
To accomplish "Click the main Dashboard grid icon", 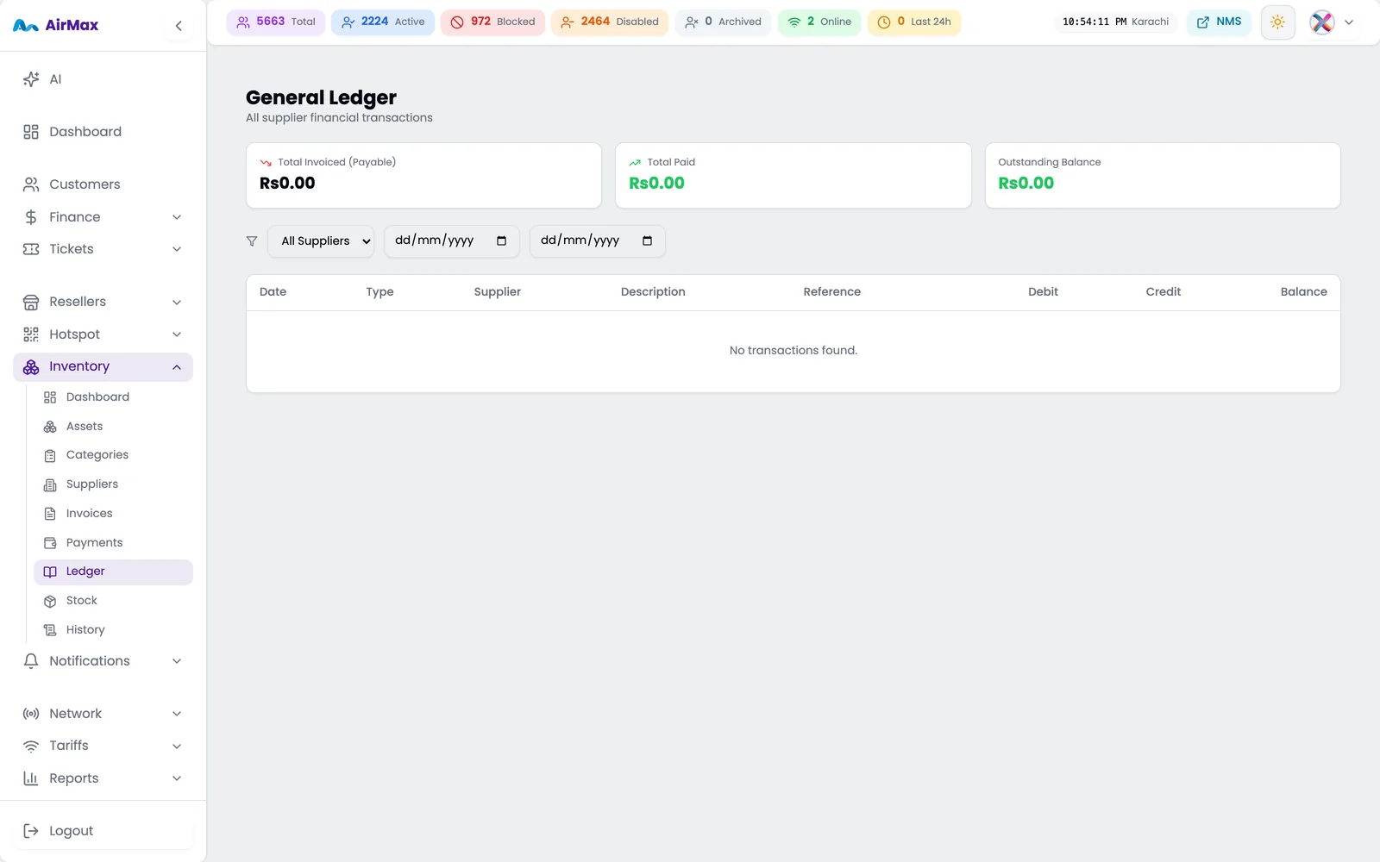I will pos(31,132).
